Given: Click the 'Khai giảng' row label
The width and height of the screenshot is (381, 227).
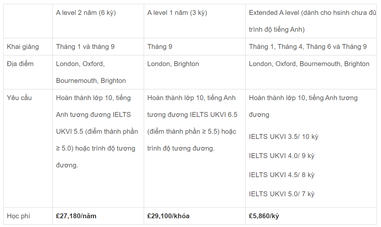Looking at the screenshot, I should [x=23, y=47].
